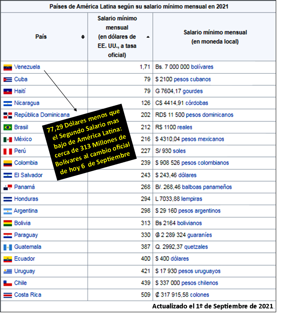The width and height of the screenshot is (293, 315).
Task: Click the colones currency link
Action: [199, 295]
